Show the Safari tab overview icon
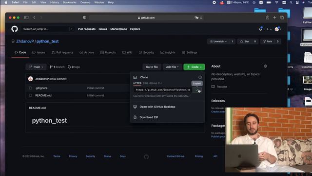The image size is (312, 176). [282, 18]
